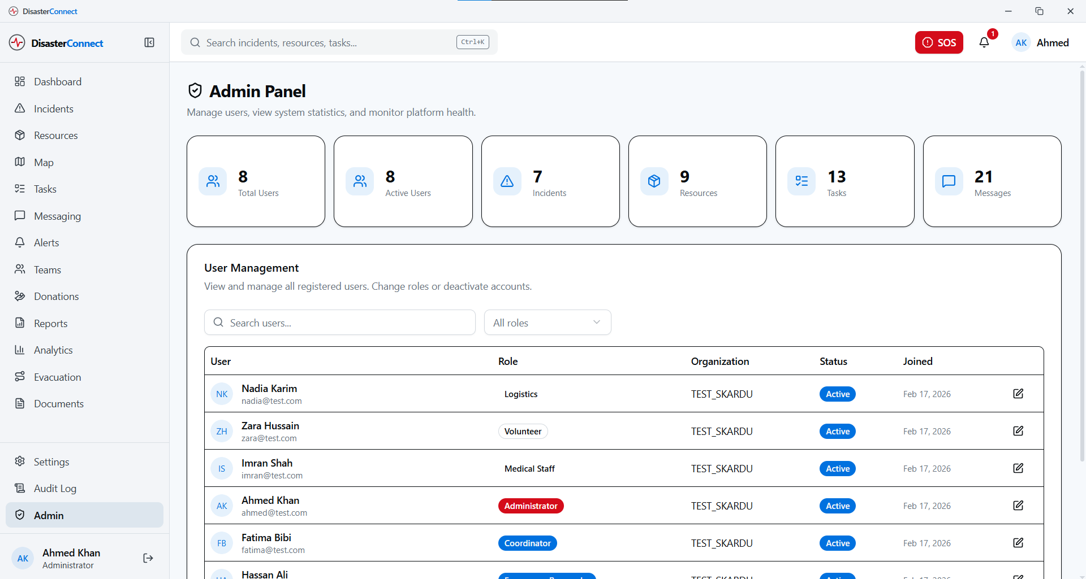This screenshot has height=579, width=1086.
Task: Click the DisasterConnect logo link
Action: coord(55,42)
